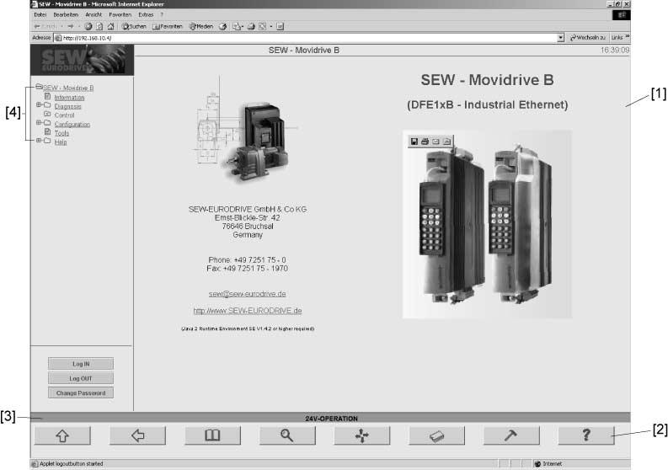Click the magnifying glass diagnosis button
668x470 pixels.
287,435
